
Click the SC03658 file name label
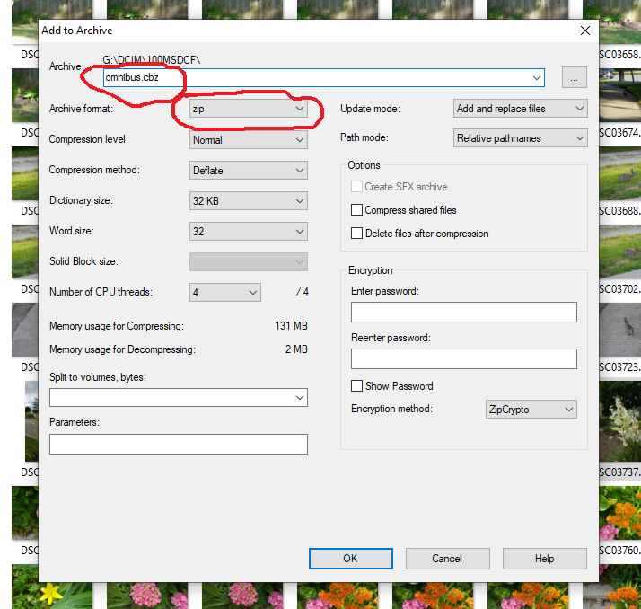click(619, 55)
